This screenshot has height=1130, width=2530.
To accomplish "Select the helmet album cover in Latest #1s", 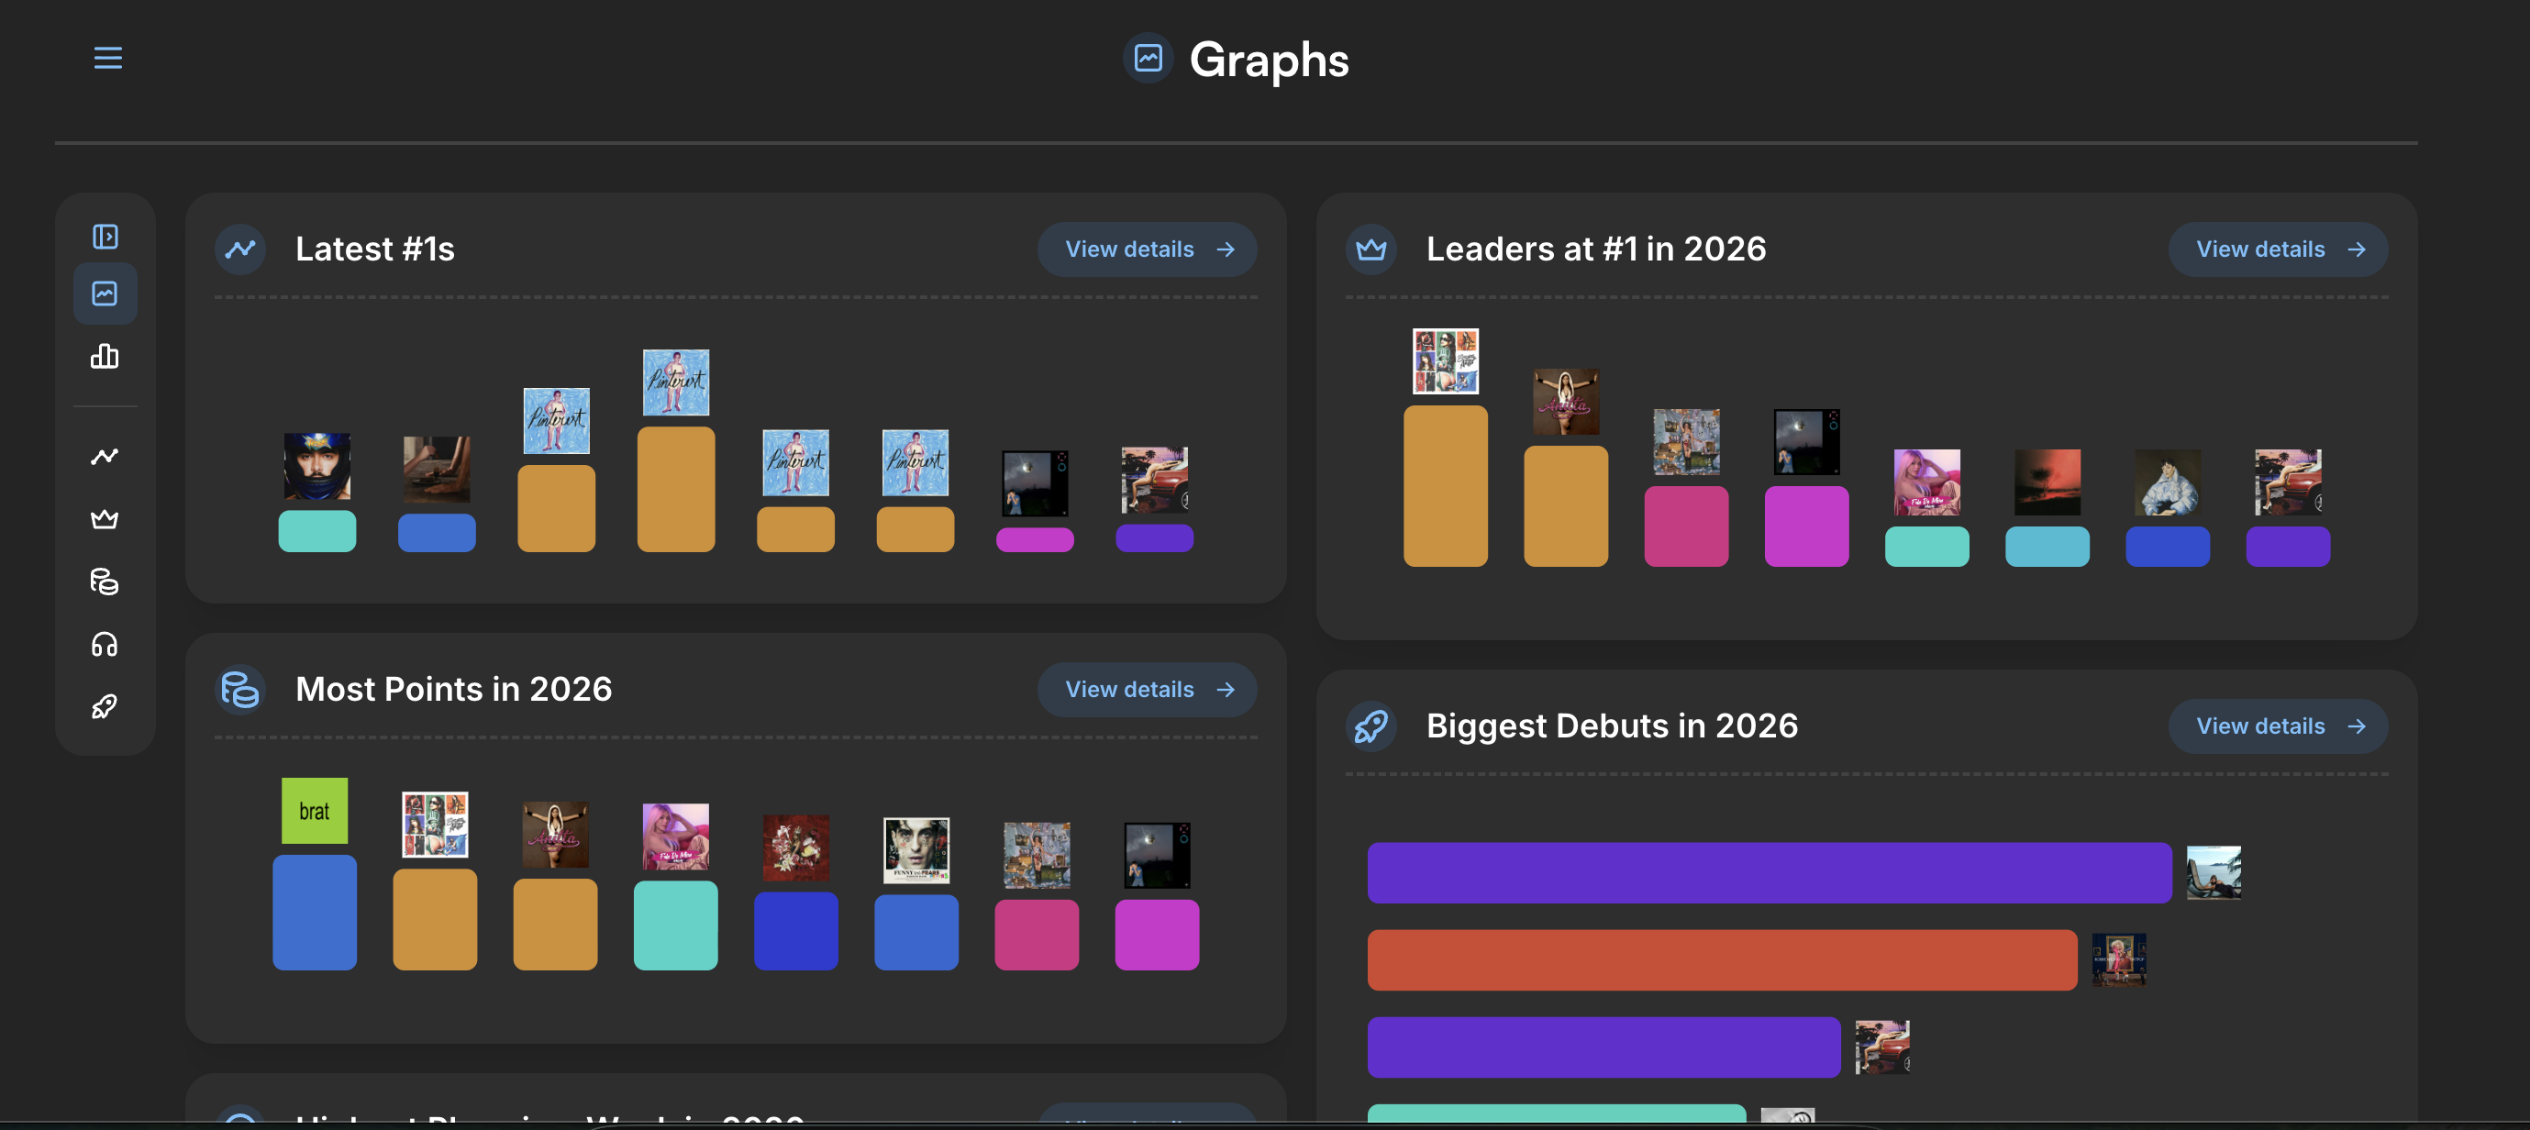I will 317,467.
